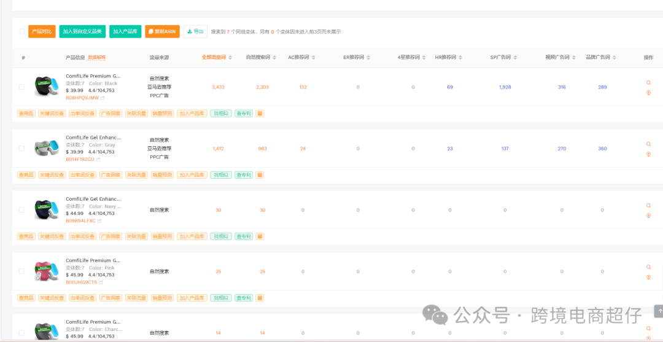Viewport: 663px width, 342px height.
Task: Open the external link icon beside B08HPQVJMW
Action: click(x=103, y=98)
